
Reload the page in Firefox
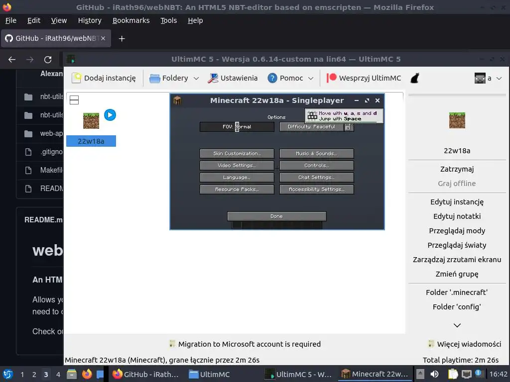coord(48,60)
